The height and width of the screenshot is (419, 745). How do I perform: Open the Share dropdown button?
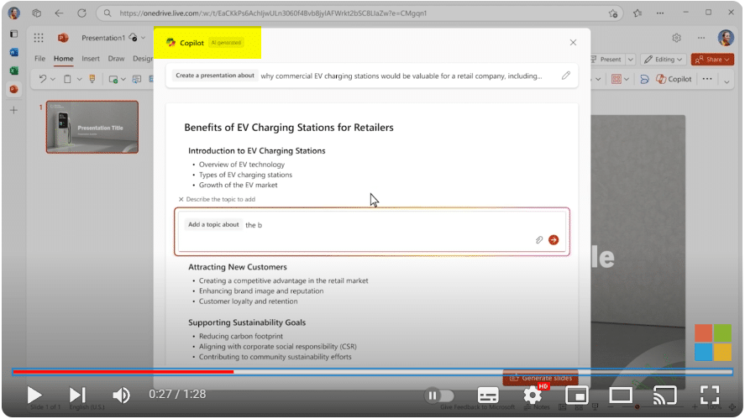point(712,60)
